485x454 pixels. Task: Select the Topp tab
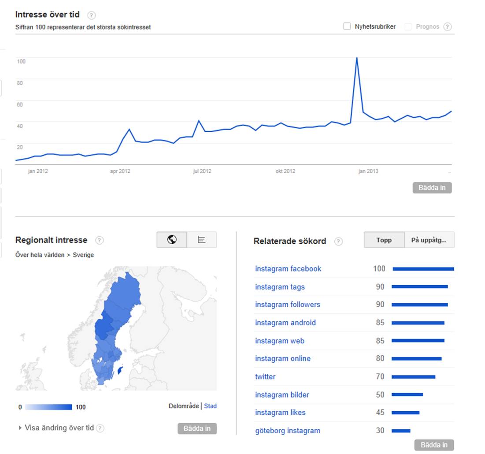[384, 240]
